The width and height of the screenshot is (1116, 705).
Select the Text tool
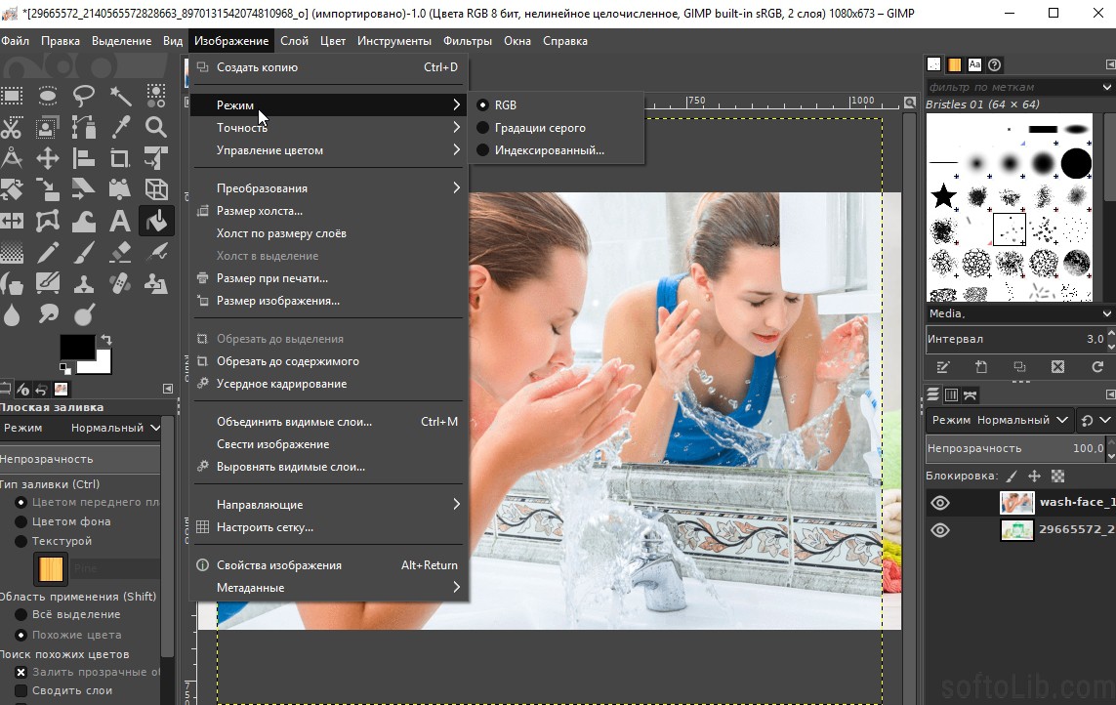(x=120, y=222)
